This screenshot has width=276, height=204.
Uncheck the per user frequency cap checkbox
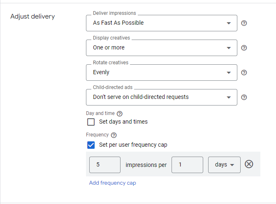(x=91, y=145)
